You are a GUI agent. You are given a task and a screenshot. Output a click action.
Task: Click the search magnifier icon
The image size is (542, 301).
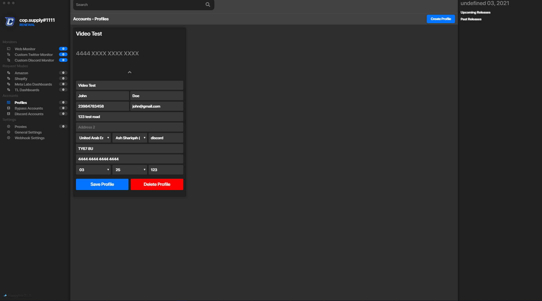208,5
